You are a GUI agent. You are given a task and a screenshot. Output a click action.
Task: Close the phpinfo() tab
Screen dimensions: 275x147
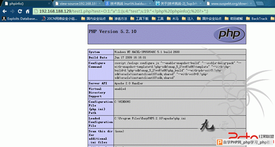[x=49, y=3]
